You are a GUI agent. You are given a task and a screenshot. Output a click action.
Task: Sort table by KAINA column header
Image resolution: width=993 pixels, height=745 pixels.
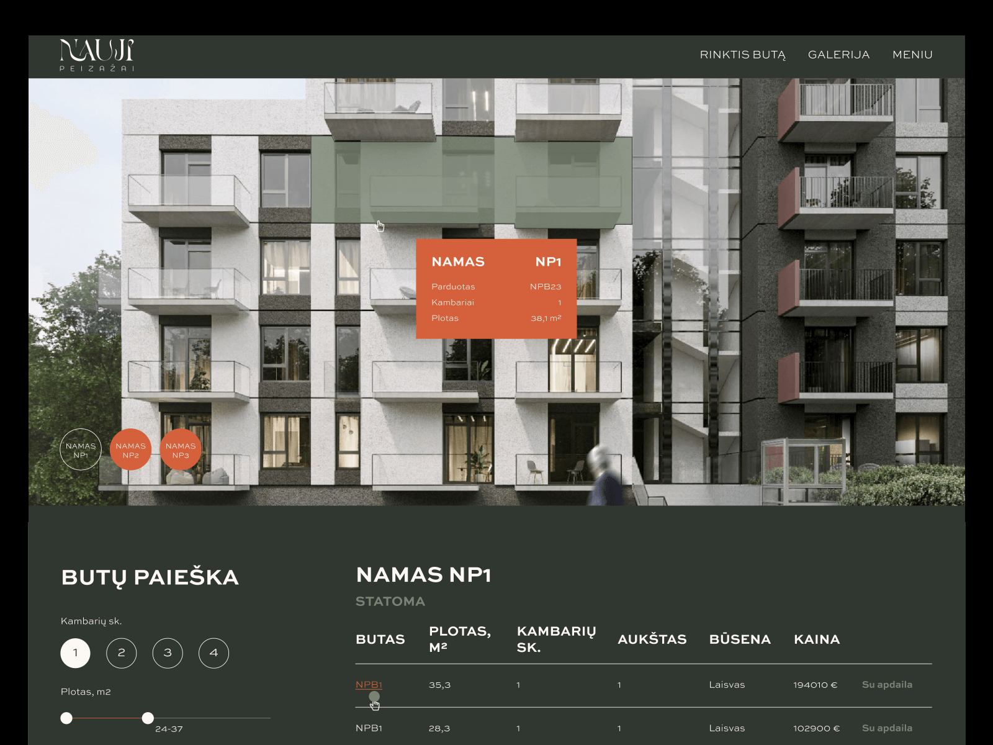[x=817, y=639]
